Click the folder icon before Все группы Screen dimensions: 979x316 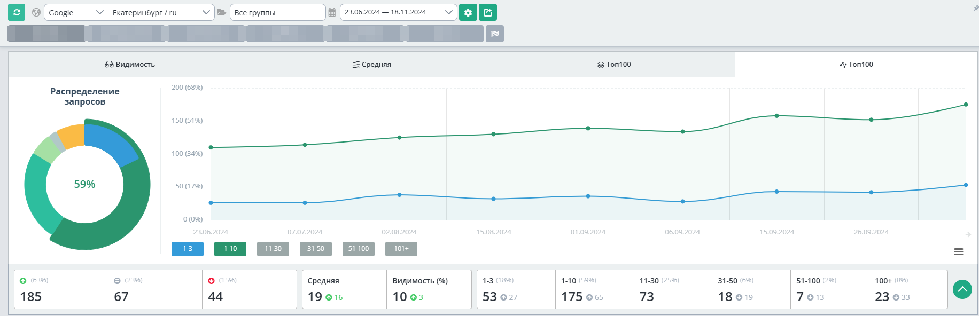[x=221, y=12]
